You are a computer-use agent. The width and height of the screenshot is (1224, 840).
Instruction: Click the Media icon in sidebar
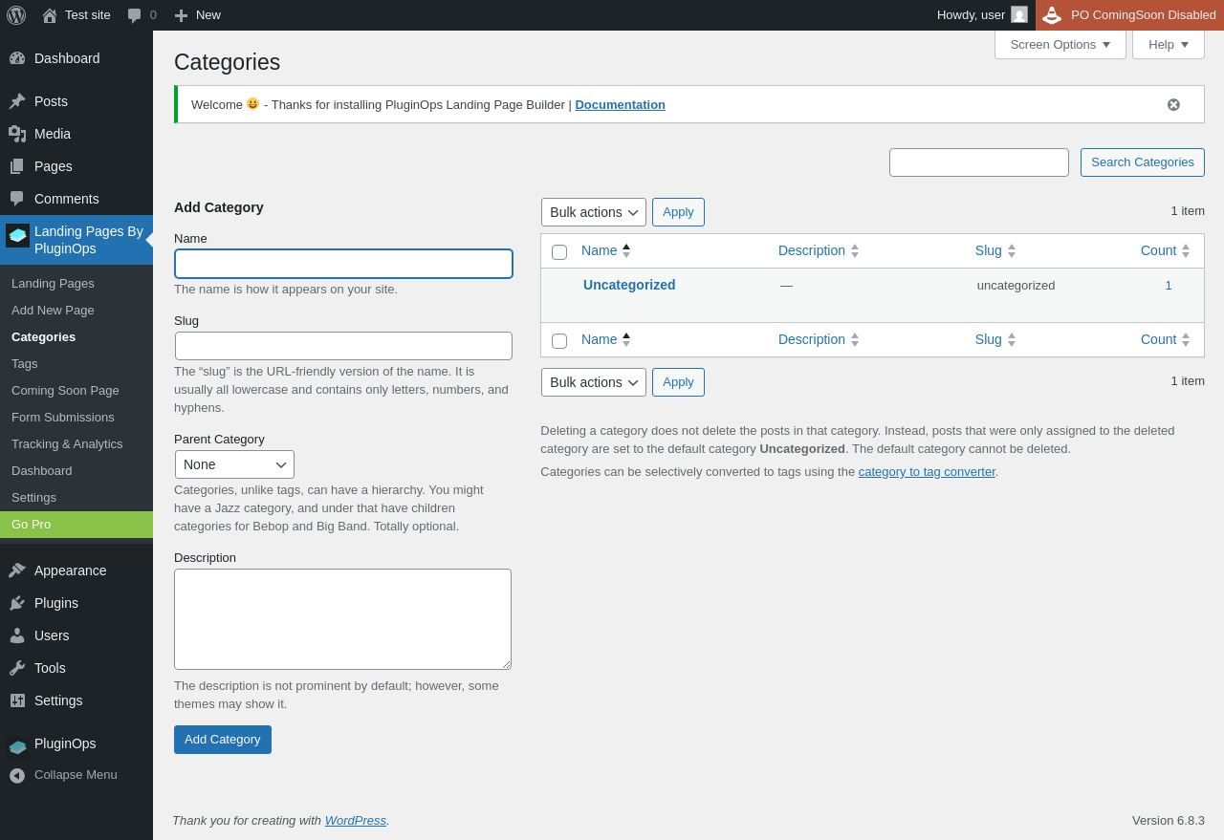(x=17, y=134)
